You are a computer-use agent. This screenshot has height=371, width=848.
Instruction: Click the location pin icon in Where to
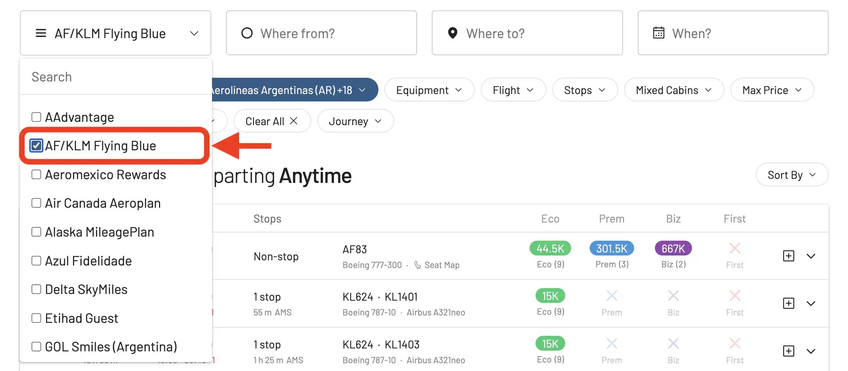[x=453, y=33]
